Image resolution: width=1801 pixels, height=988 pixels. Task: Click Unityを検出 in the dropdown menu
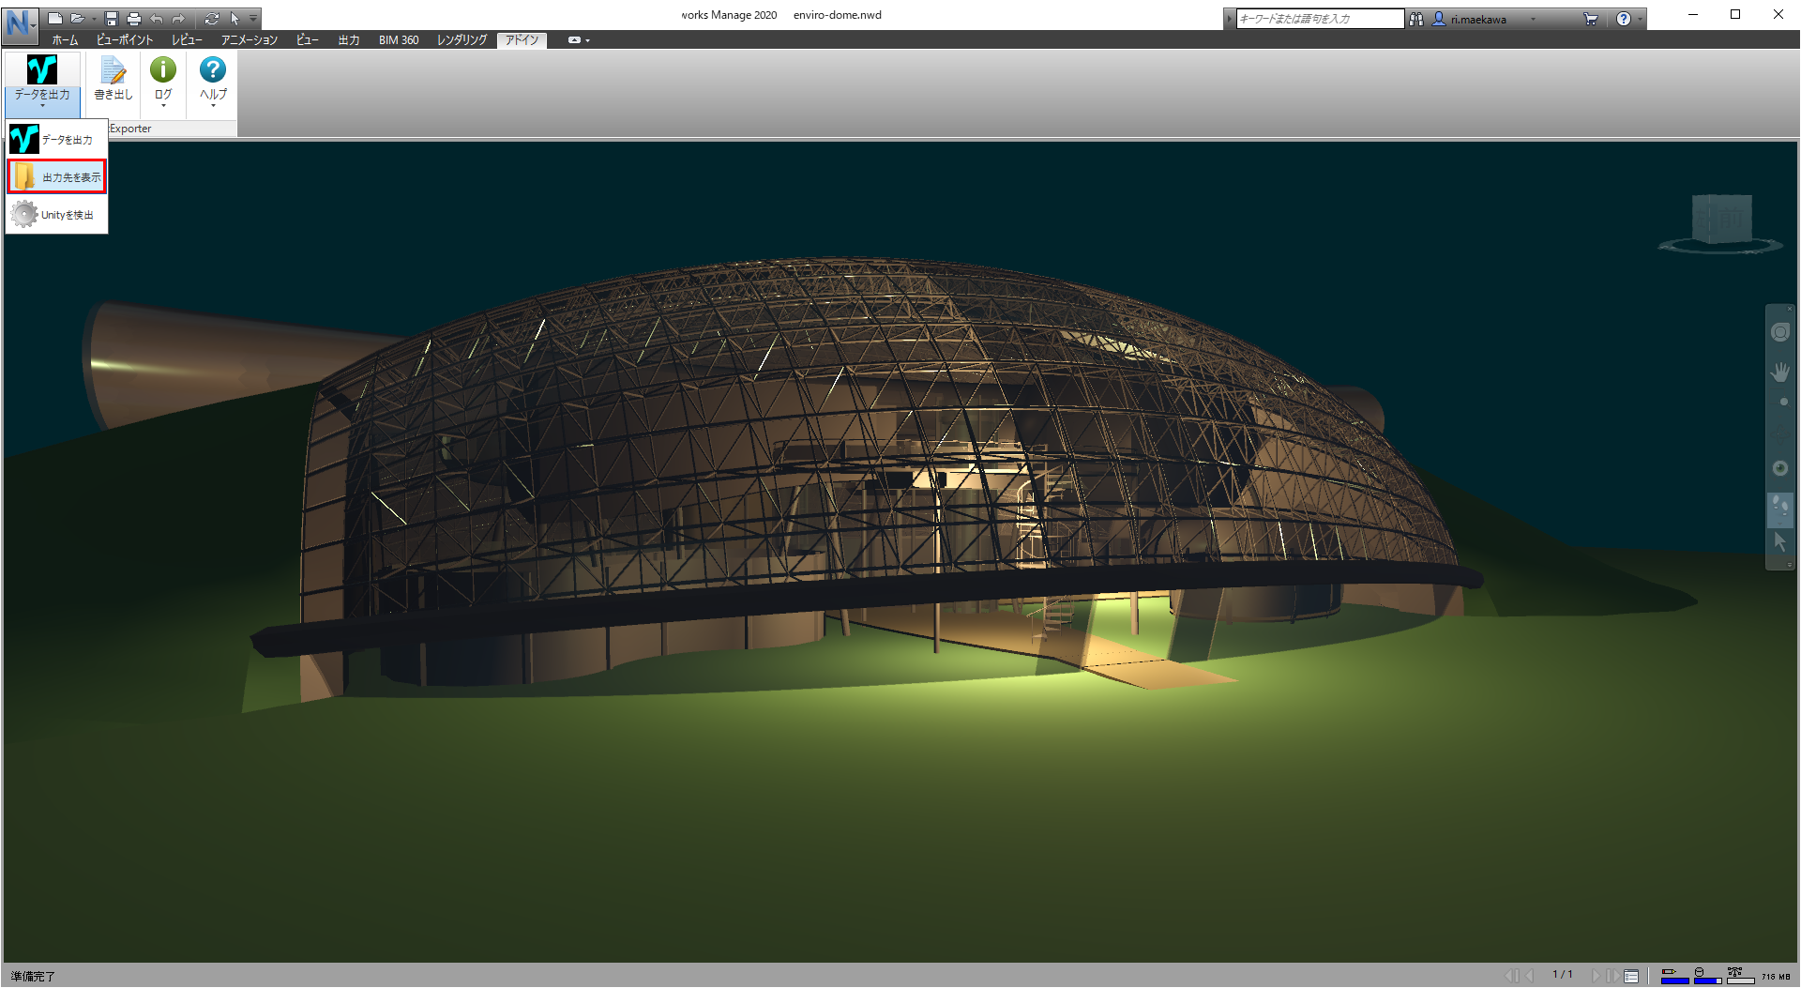[66, 214]
